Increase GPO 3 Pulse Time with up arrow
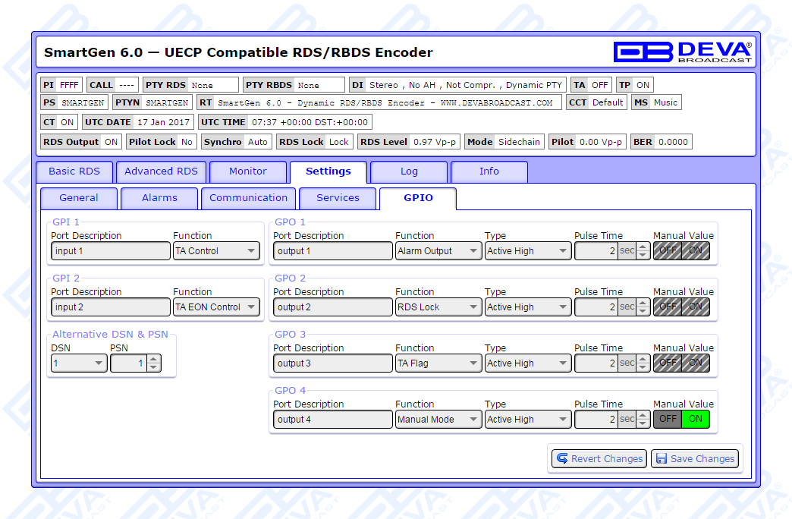The width and height of the screenshot is (792, 519). coord(643,360)
